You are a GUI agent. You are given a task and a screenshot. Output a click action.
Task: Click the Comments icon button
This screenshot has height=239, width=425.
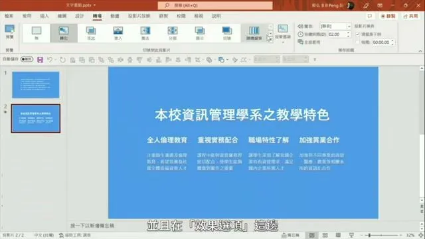click(370, 16)
